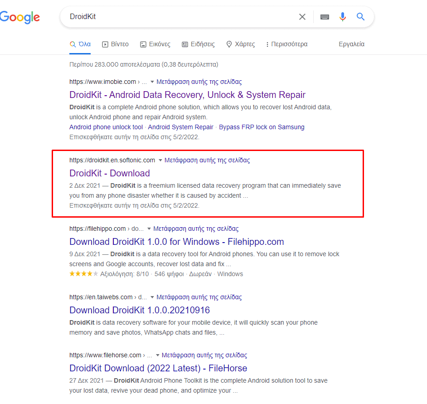The height and width of the screenshot is (404, 427).
Task: Expand dropdown arrow next to filehippo.com URL
Action: (150, 229)
